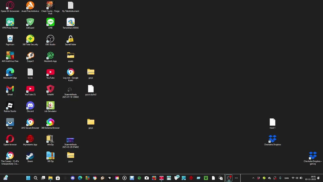The width and height of the screenshot is (323, 182).
Task: Select the AVG Secure Browser shortcut
Action: [30, 124]
